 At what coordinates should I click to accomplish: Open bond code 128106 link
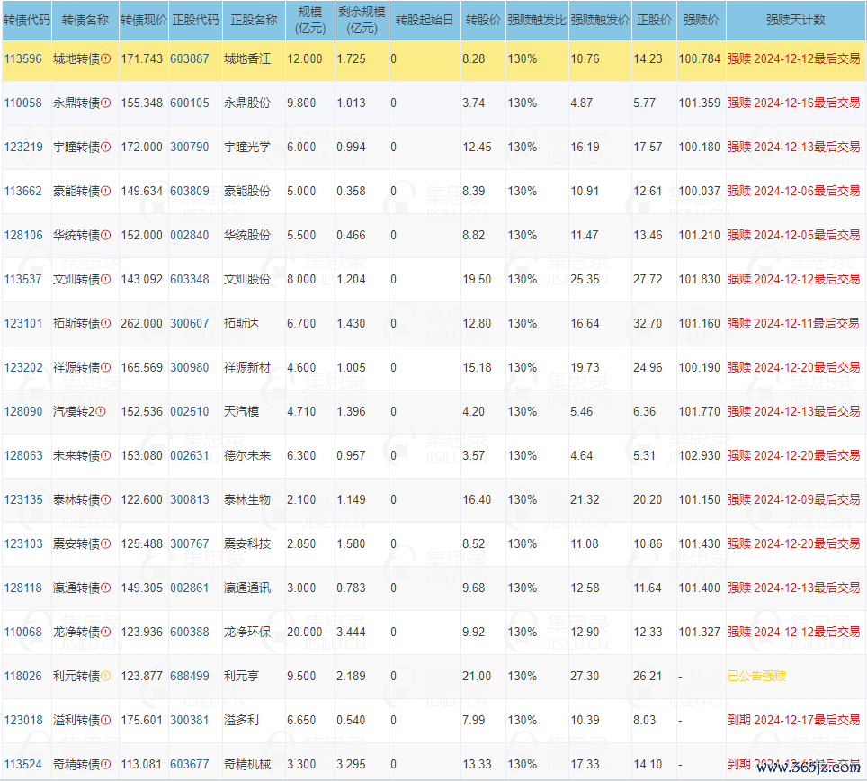(23, 235)
